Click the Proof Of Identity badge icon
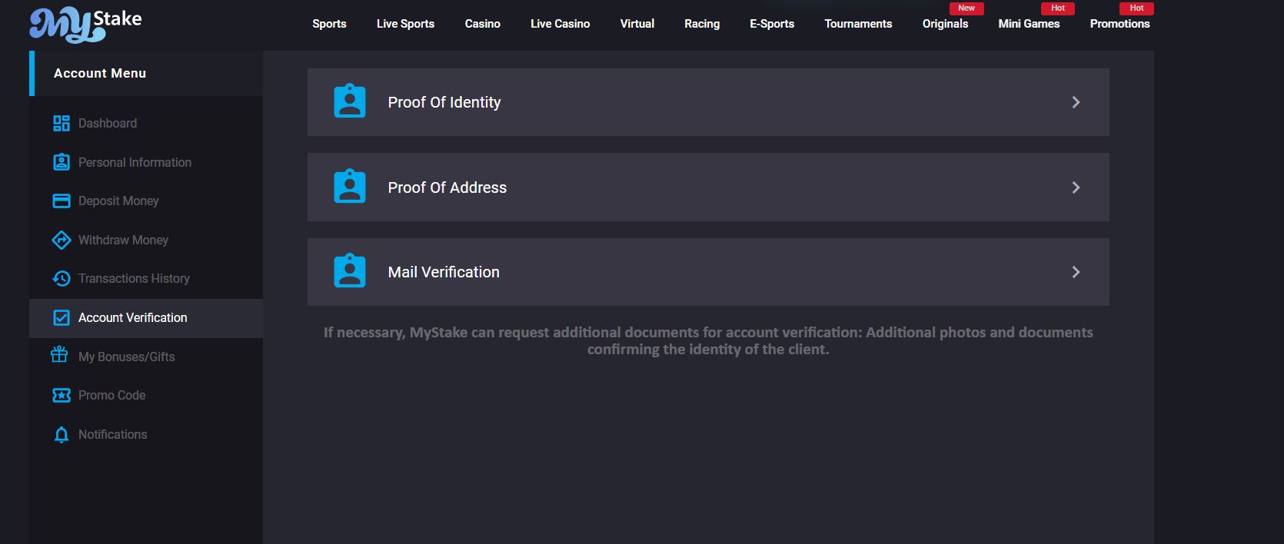The width and height of the screenshot is (1284, 544). [x=350, y=101]
